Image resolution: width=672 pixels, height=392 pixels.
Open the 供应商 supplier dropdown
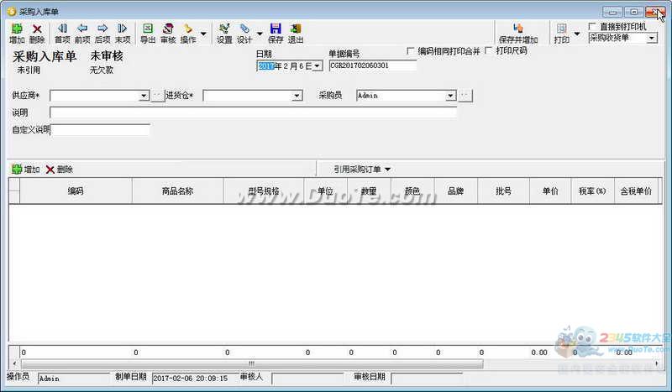click(144, 96)
